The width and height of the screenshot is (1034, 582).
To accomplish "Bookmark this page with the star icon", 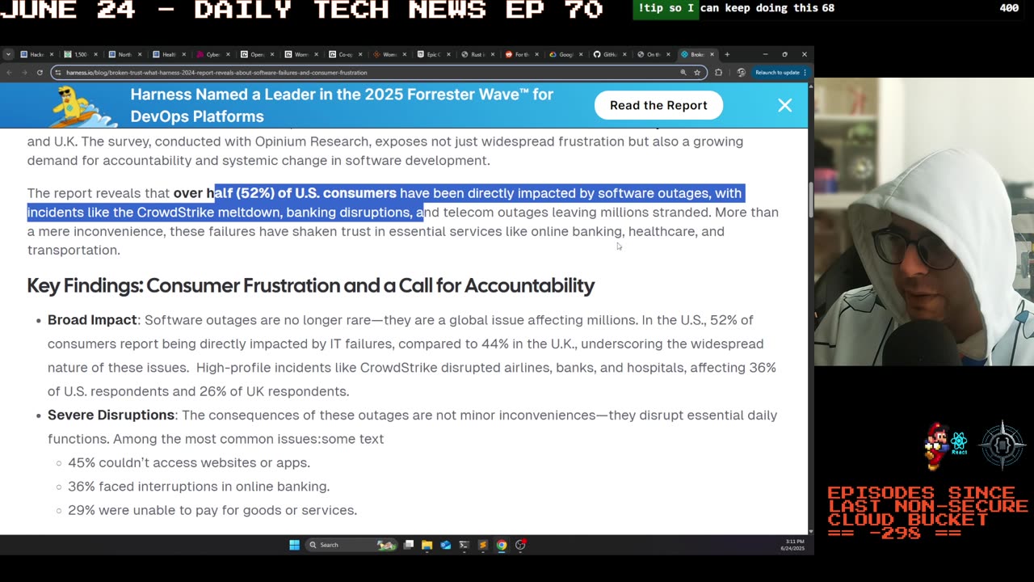I will (697, 72).
